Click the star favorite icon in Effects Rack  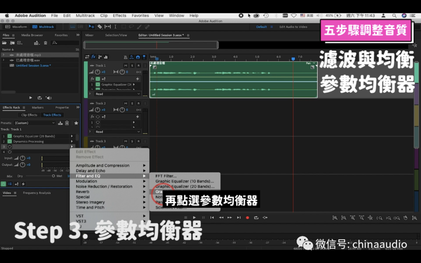pos(76,123)
